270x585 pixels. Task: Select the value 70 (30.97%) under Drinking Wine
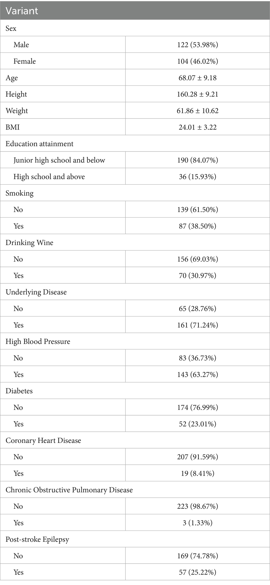pyautogui.click(x=197, y=275)
